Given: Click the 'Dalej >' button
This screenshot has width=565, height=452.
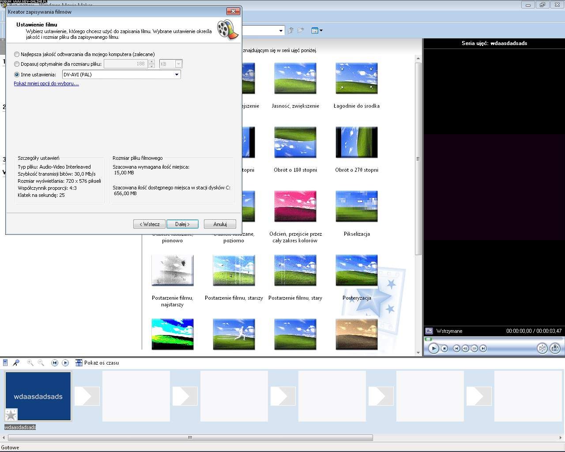Looking at the screenshot, I should tap(182, 224).
